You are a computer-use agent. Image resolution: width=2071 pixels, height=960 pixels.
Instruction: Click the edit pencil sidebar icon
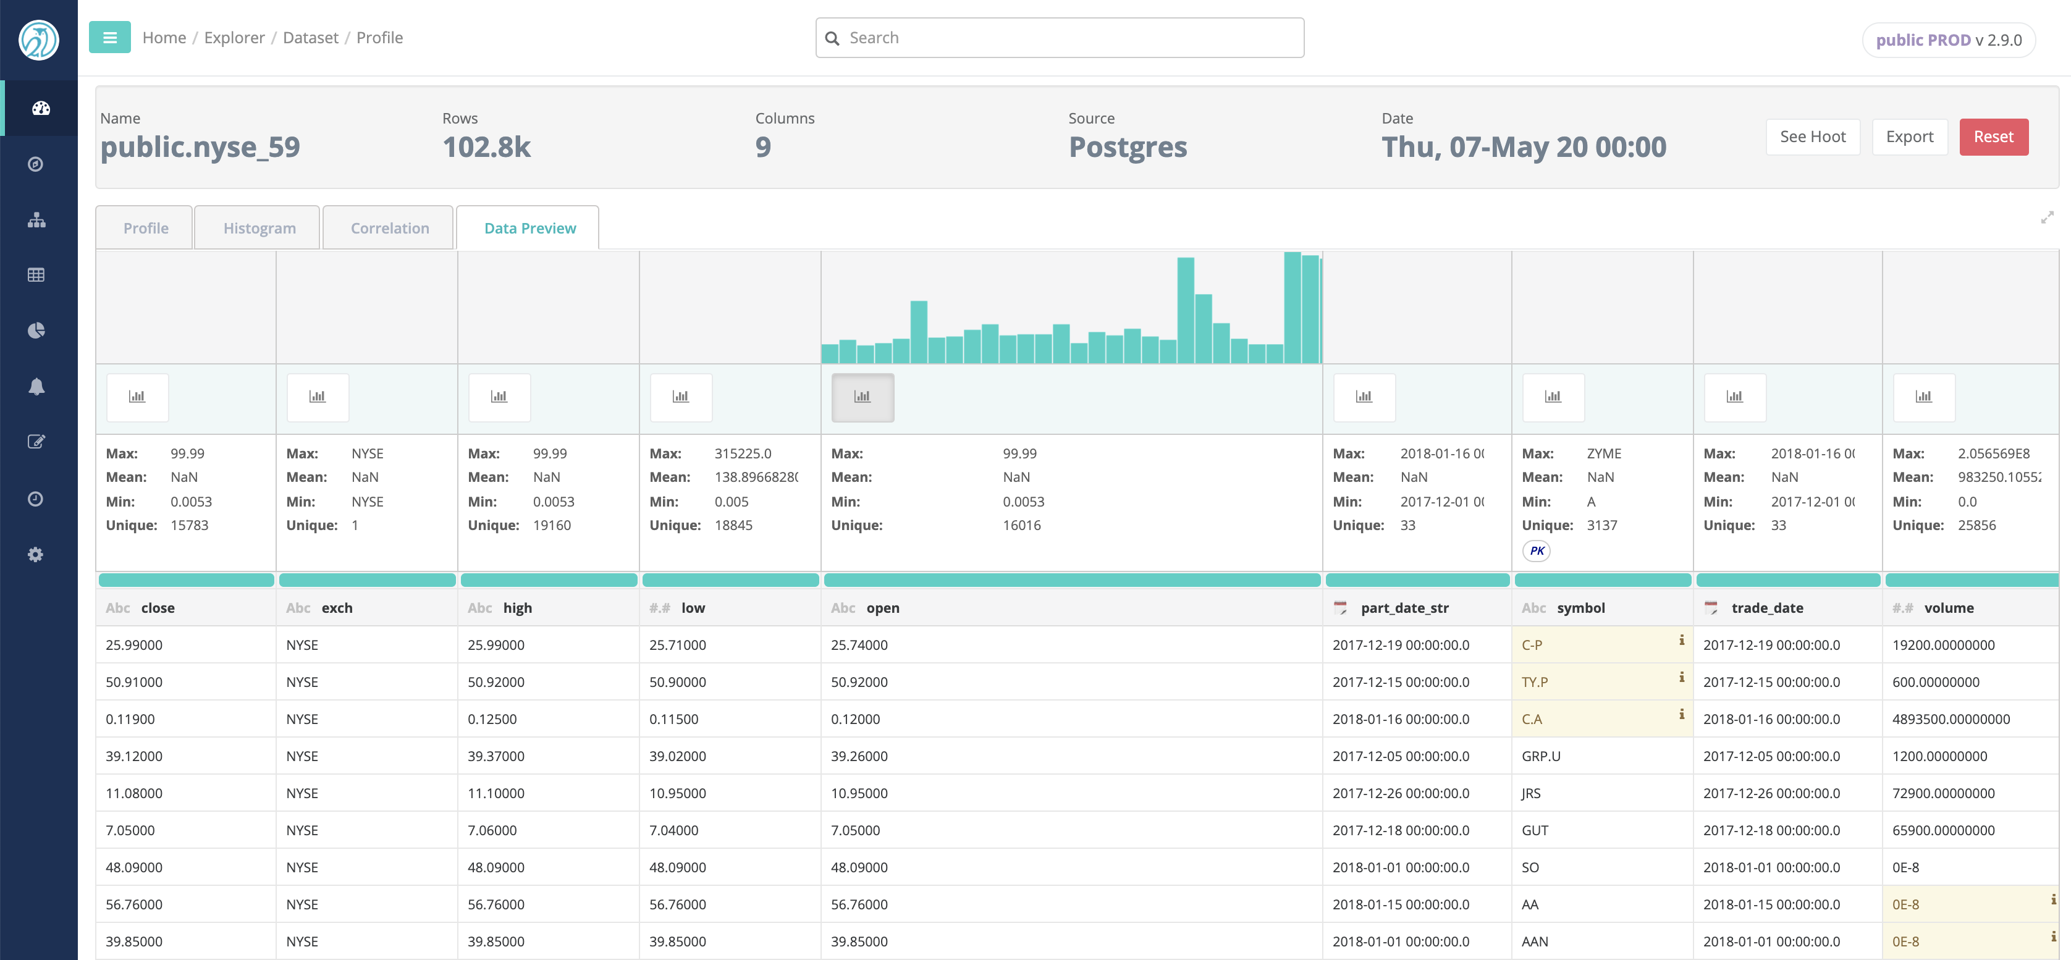[36, 442]
